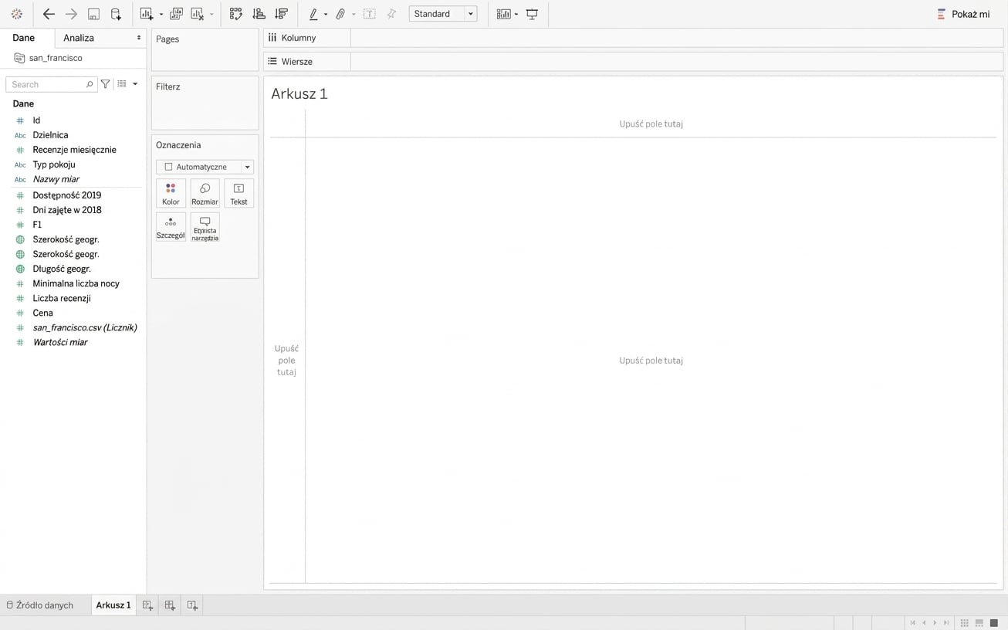This screenshot has height=630, width=1008.
Task: Click into the Search fields box
Action: (52, 84)
